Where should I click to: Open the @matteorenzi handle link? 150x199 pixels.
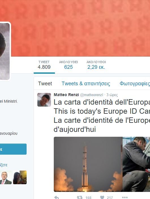point(91,95)
